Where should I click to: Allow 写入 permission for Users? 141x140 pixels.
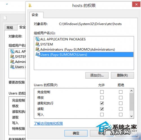tap(102, 115)
